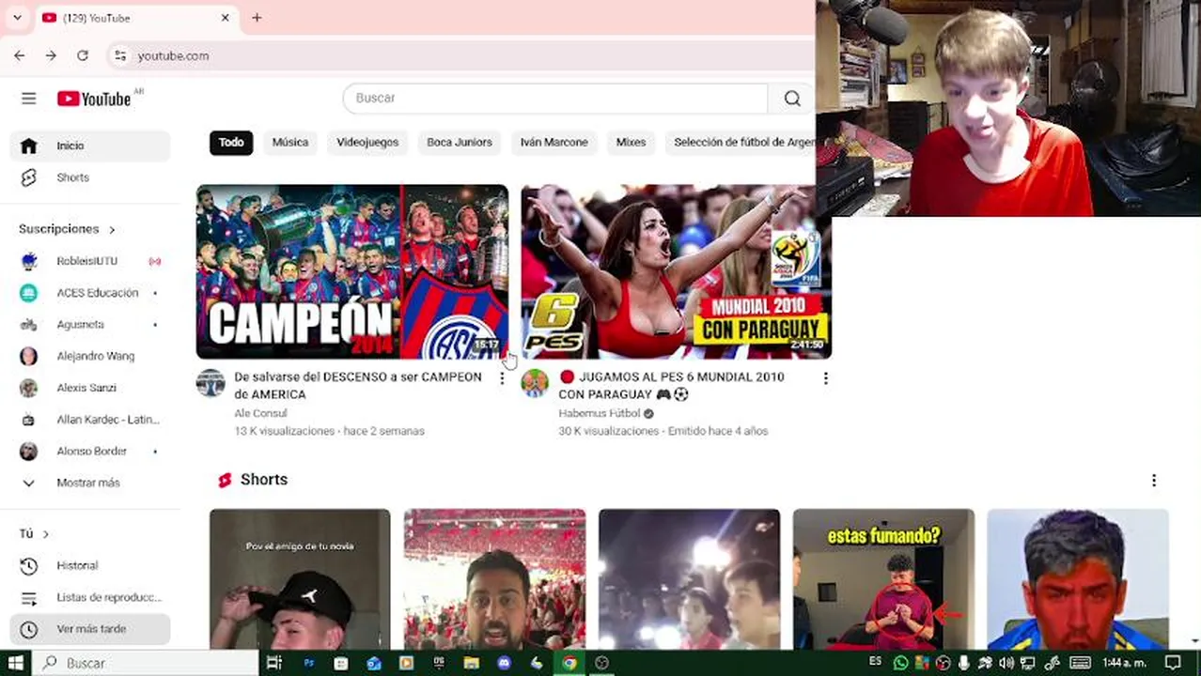1201x676 pixels.
Task: Open the tab search dropdown arrow
Action: pyautogui.click(x=17, y=18)
